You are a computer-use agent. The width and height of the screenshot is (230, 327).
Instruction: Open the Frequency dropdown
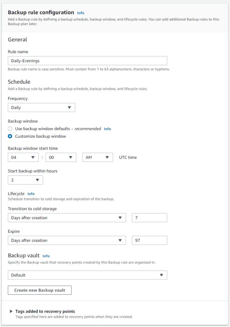42,108
